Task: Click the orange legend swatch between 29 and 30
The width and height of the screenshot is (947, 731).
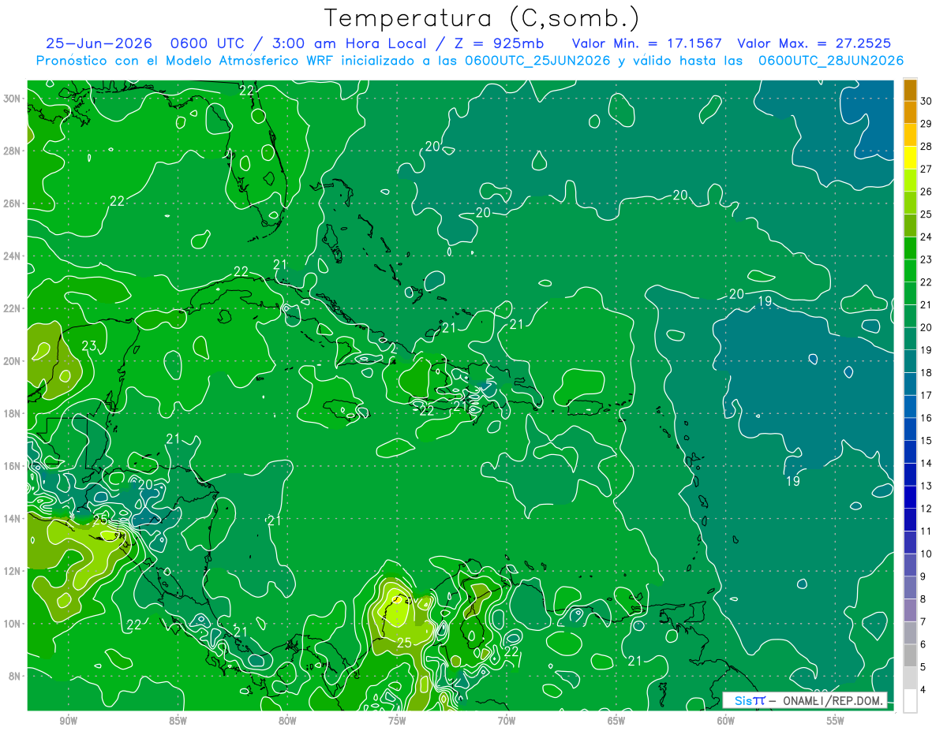Action: [910, 112]
